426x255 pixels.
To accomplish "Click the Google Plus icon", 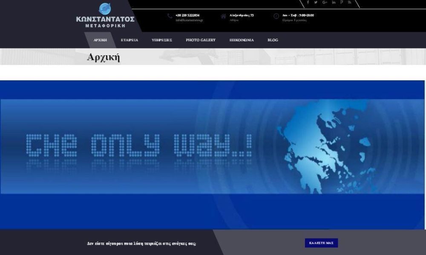I will (x=325, y=3).
